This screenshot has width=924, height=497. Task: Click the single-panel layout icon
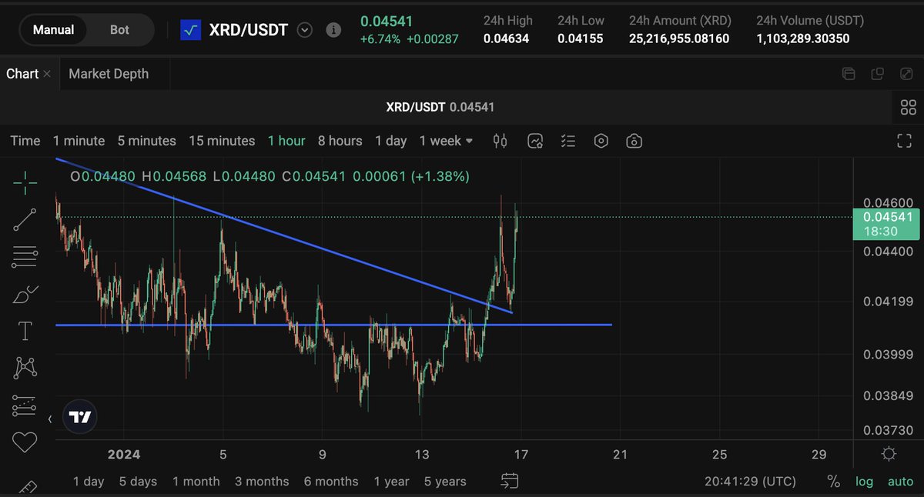(x=849, y=74)
